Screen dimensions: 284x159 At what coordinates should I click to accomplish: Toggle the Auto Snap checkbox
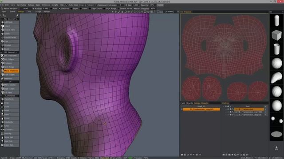pos(67,5)
